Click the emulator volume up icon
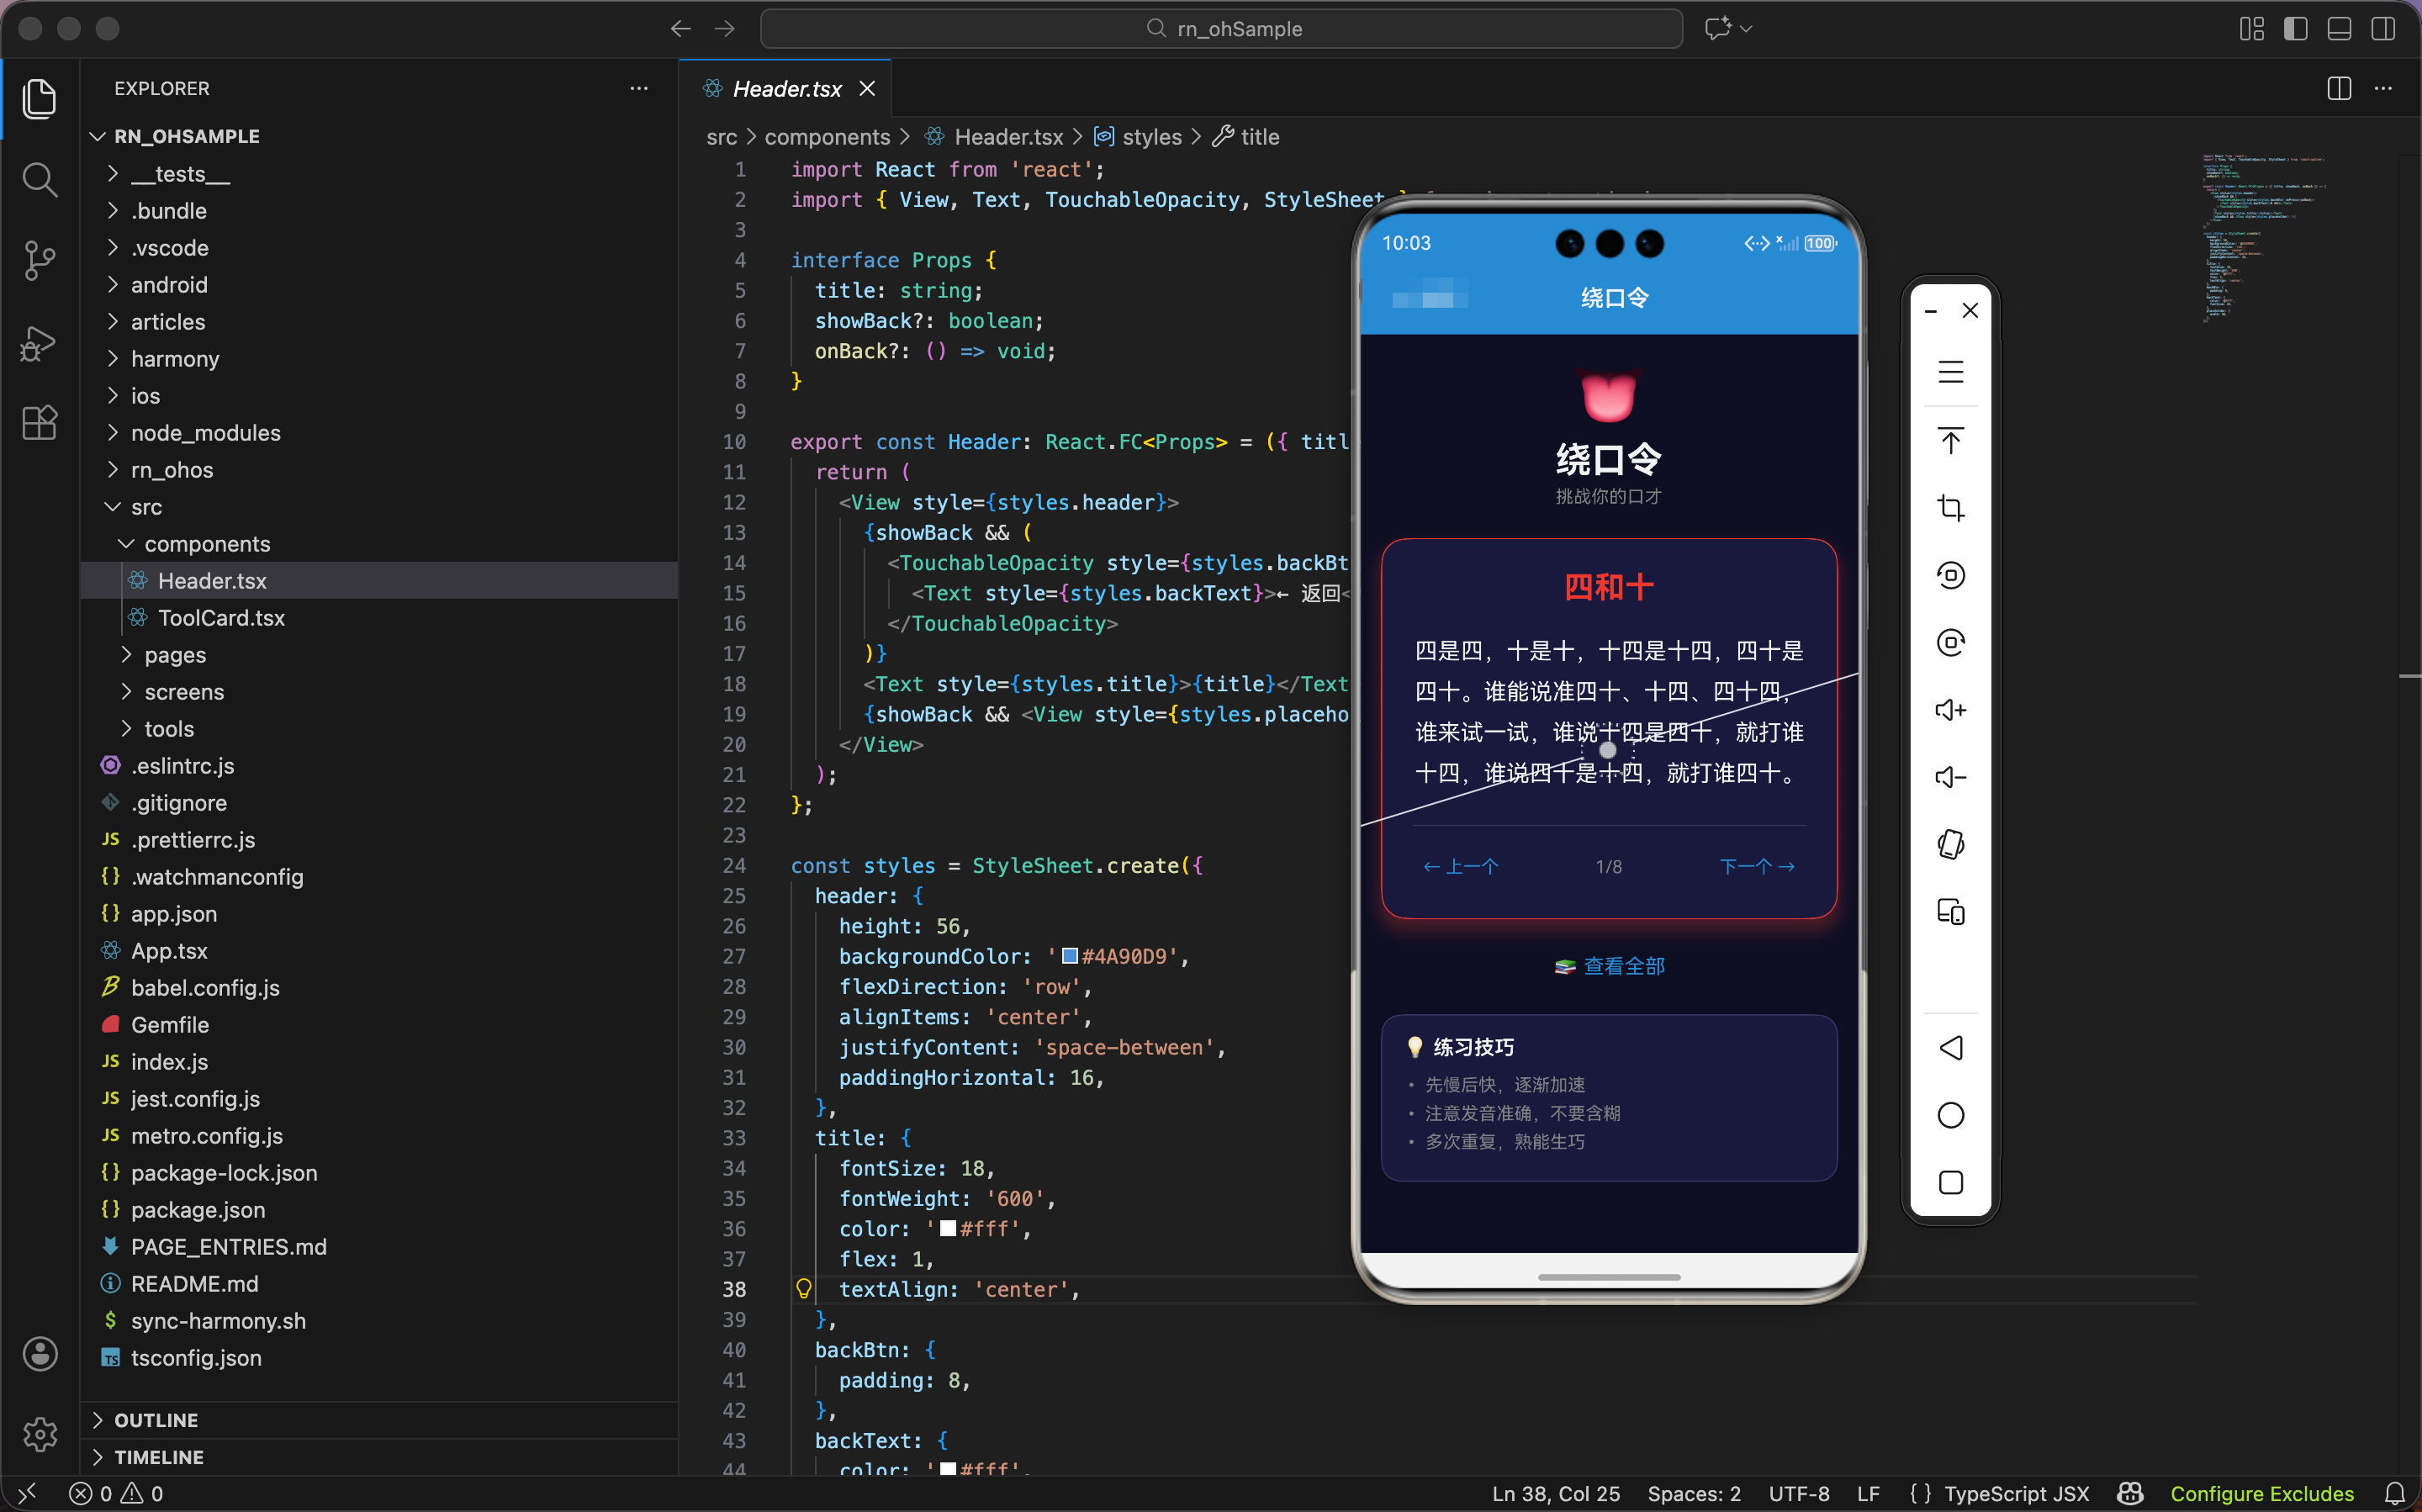2422x1512 pixels. [1950, 710]
